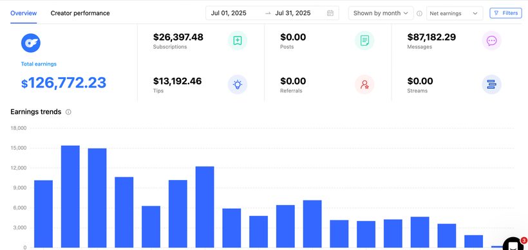Click the 3,000 y-axis label

click(20, 228)
